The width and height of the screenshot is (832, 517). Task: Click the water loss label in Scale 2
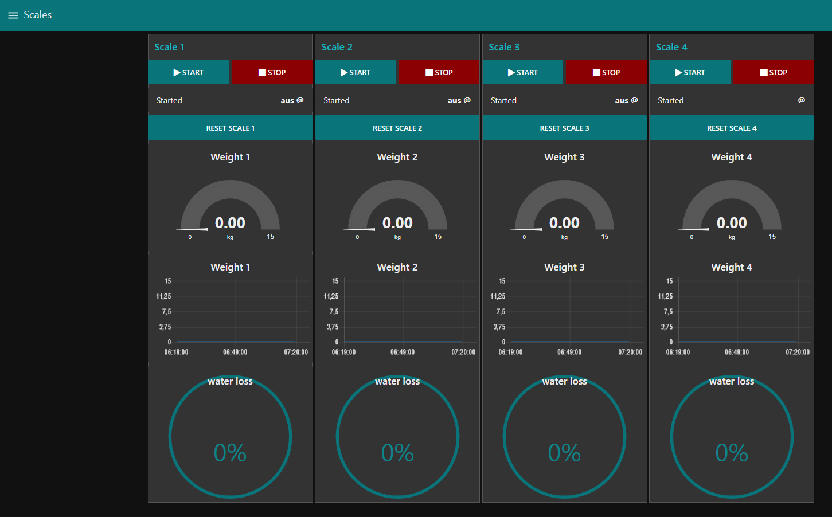pos(397,381)
